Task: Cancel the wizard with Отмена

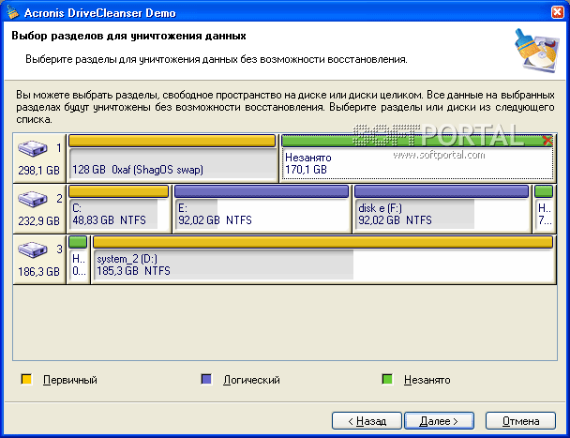Action: coord(520,421)
